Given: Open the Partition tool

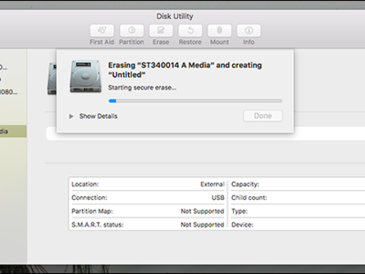Looking at the screenshot, I should tap(132, 31).
